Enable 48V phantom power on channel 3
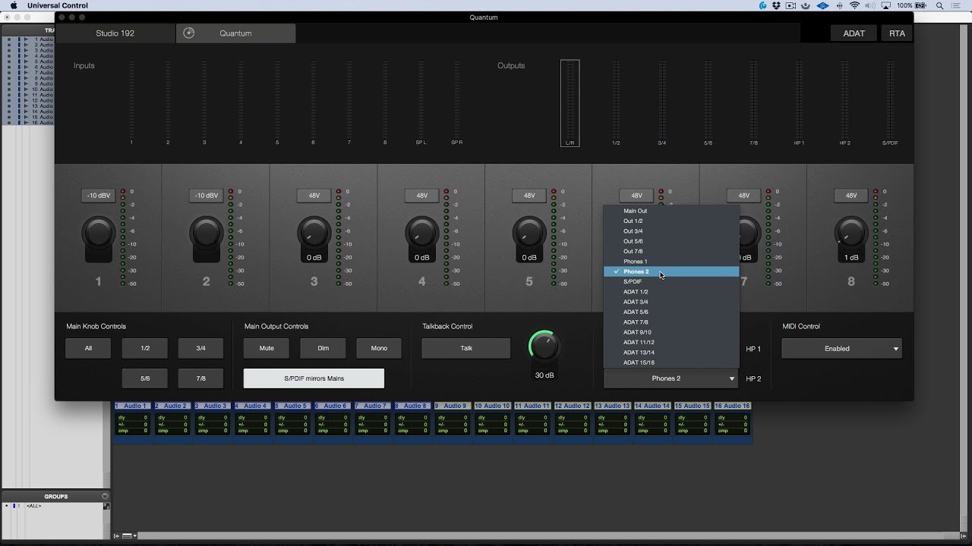Viewport: 972px width, 546px height. point(314,196)
